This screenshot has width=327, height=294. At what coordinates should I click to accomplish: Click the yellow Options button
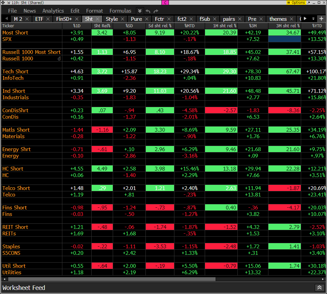point(296,2)
